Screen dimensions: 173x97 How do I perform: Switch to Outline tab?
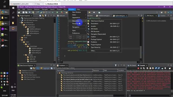162,16
